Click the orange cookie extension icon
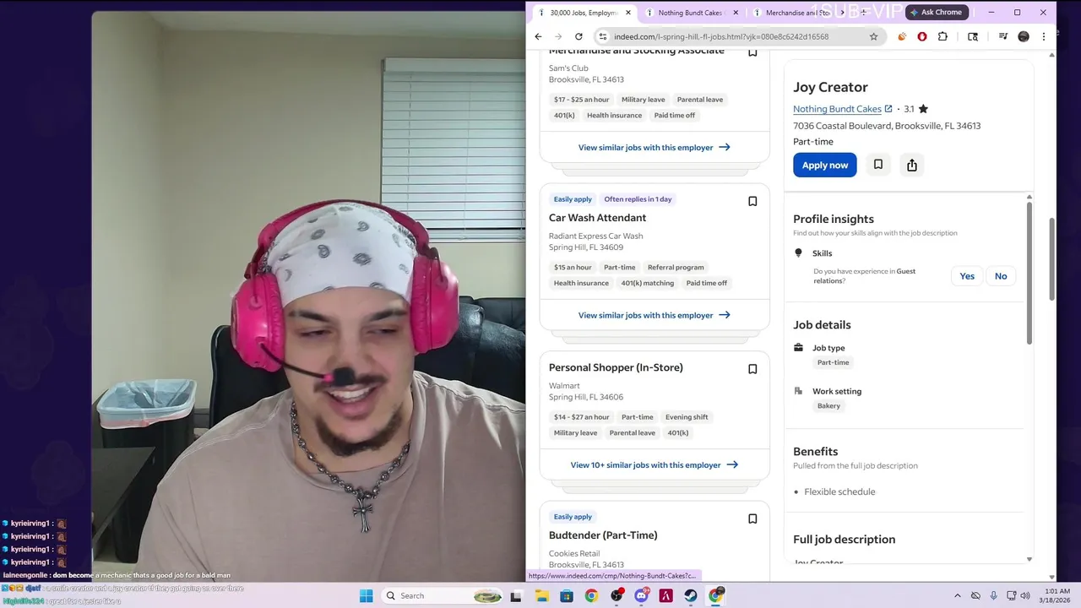 click(x=902, y=36)
